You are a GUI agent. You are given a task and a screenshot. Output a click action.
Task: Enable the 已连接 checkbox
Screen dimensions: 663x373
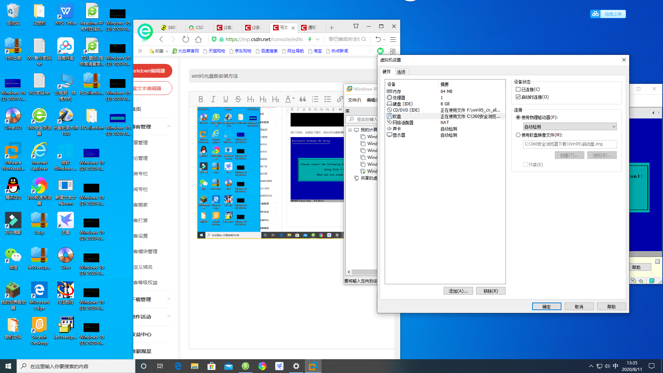pos(518,89)
